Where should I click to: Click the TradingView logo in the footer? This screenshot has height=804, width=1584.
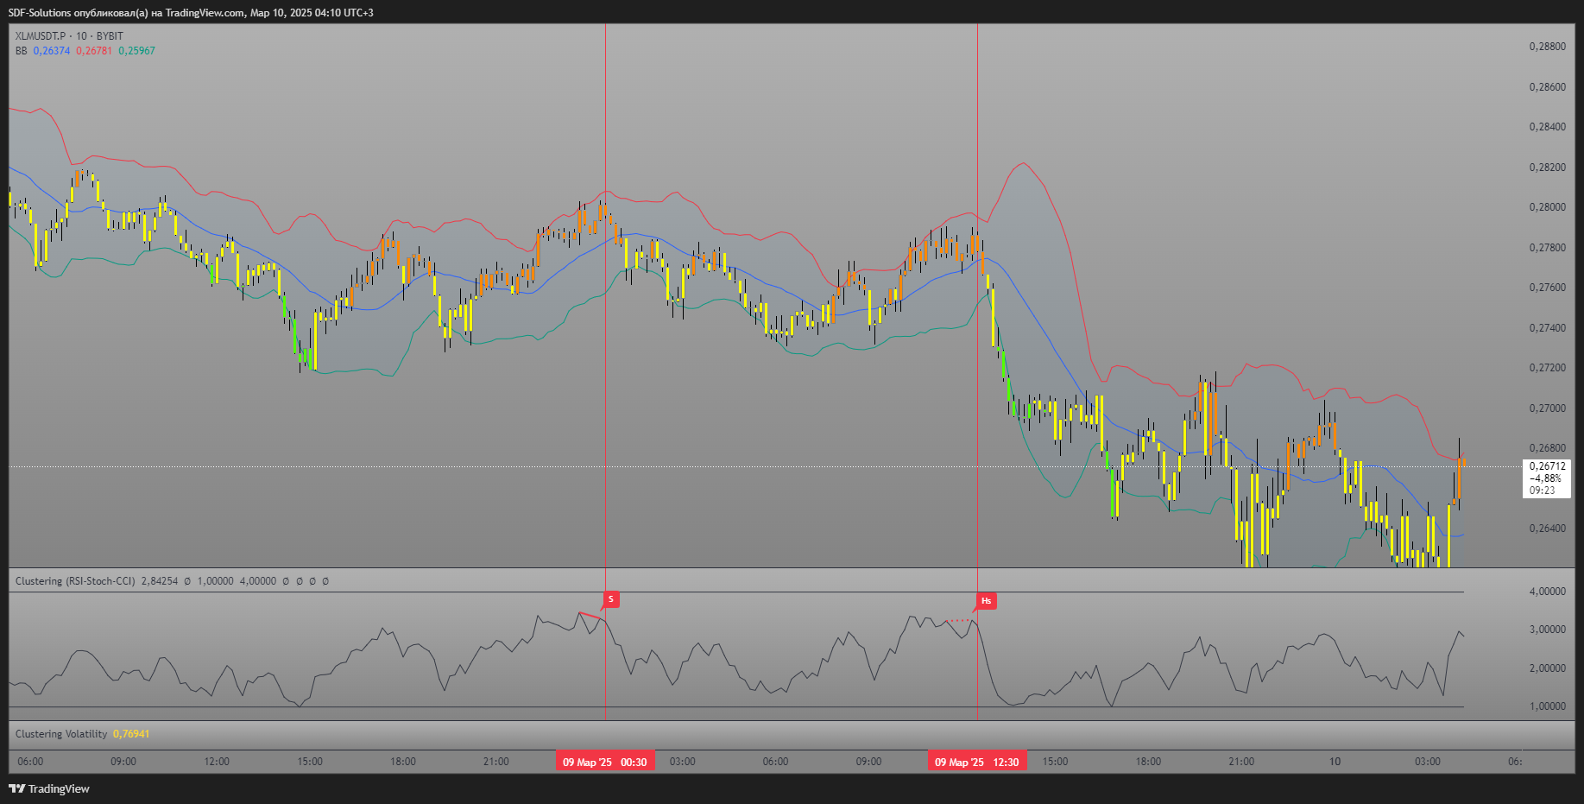coord(49,788)
